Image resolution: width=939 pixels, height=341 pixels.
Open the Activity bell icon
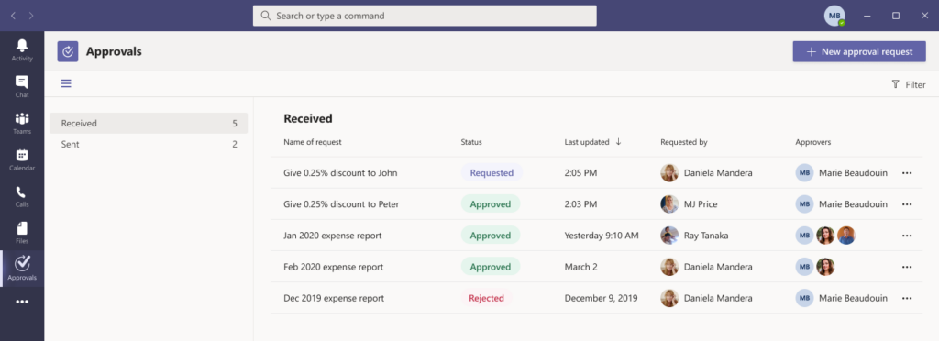coord(22,50)
